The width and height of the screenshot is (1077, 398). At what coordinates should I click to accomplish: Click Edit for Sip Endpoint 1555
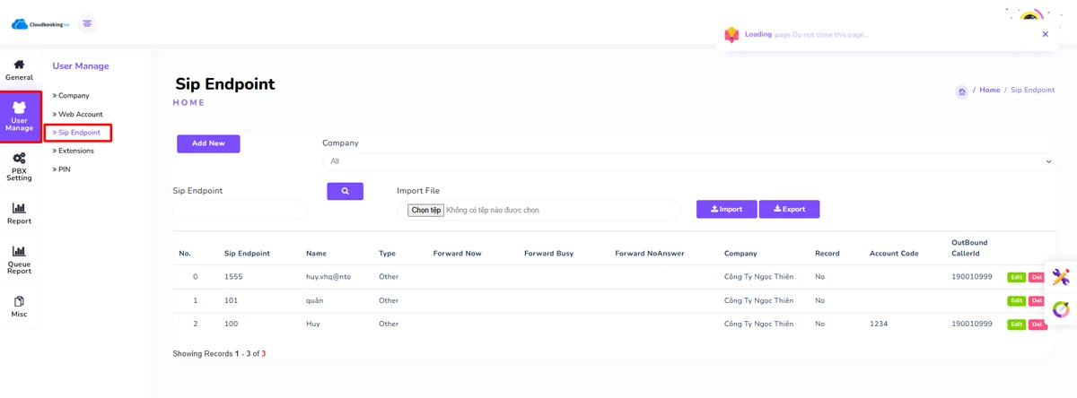coord(1016,278)
